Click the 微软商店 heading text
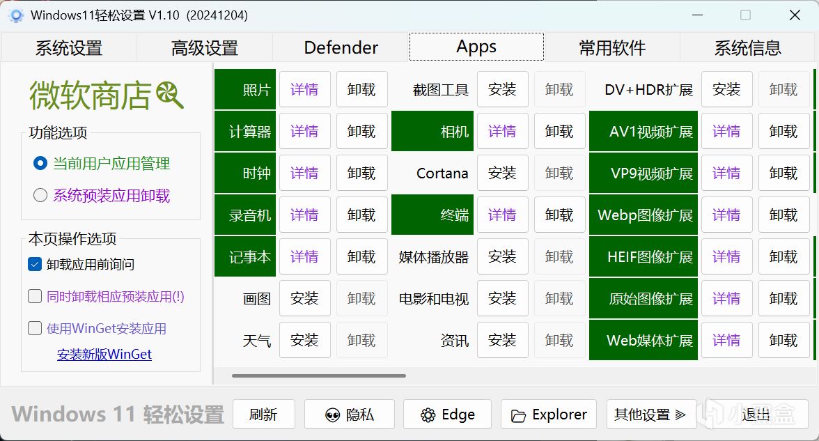This screenshot has height=441, width=819. point(91,95)
